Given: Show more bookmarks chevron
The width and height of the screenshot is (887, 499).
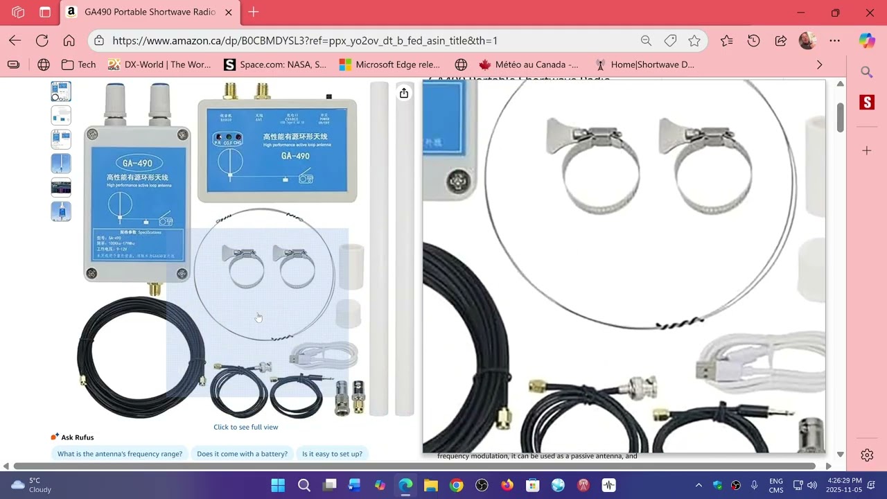Looking at the screenshot, I should pyautogui.click(x=820, y=64).
